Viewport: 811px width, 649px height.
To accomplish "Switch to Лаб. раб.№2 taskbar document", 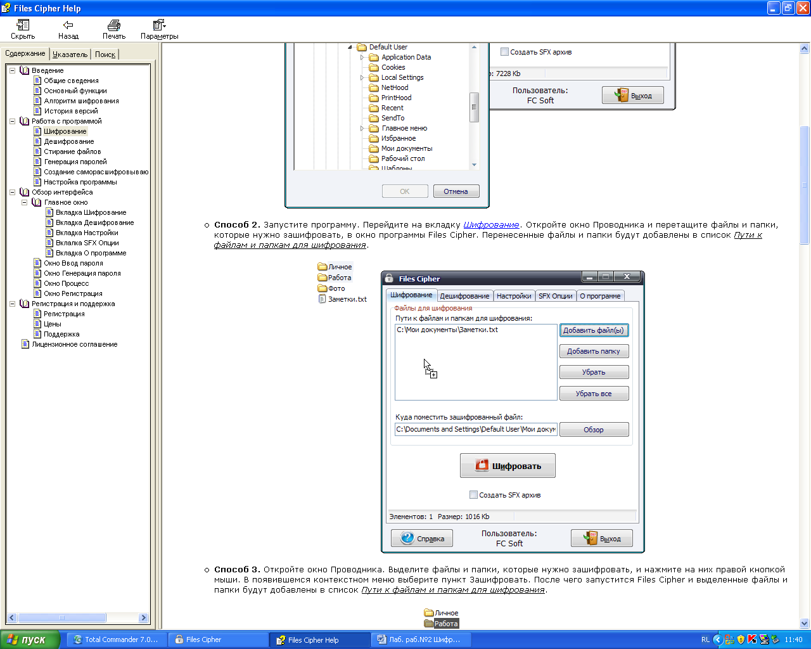I will [x=421, y=639].
